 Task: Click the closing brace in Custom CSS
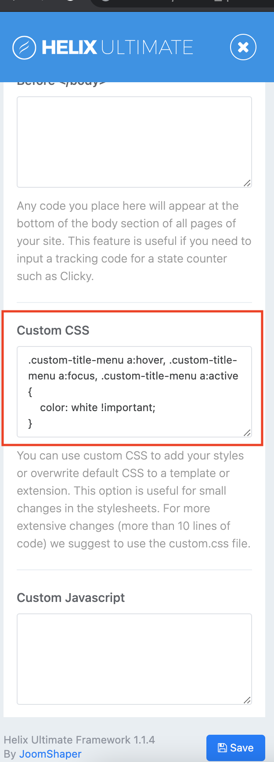click(30, 423)
